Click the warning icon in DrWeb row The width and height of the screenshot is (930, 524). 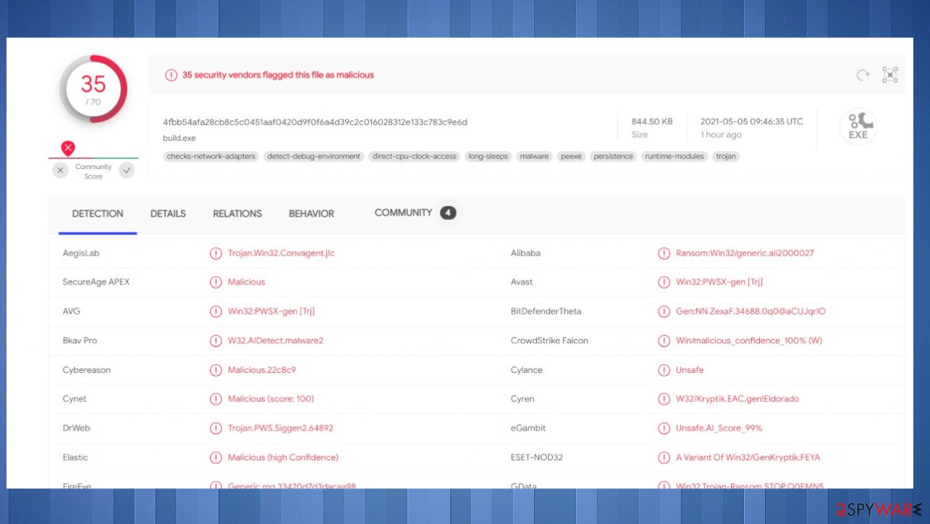[216, 428]
